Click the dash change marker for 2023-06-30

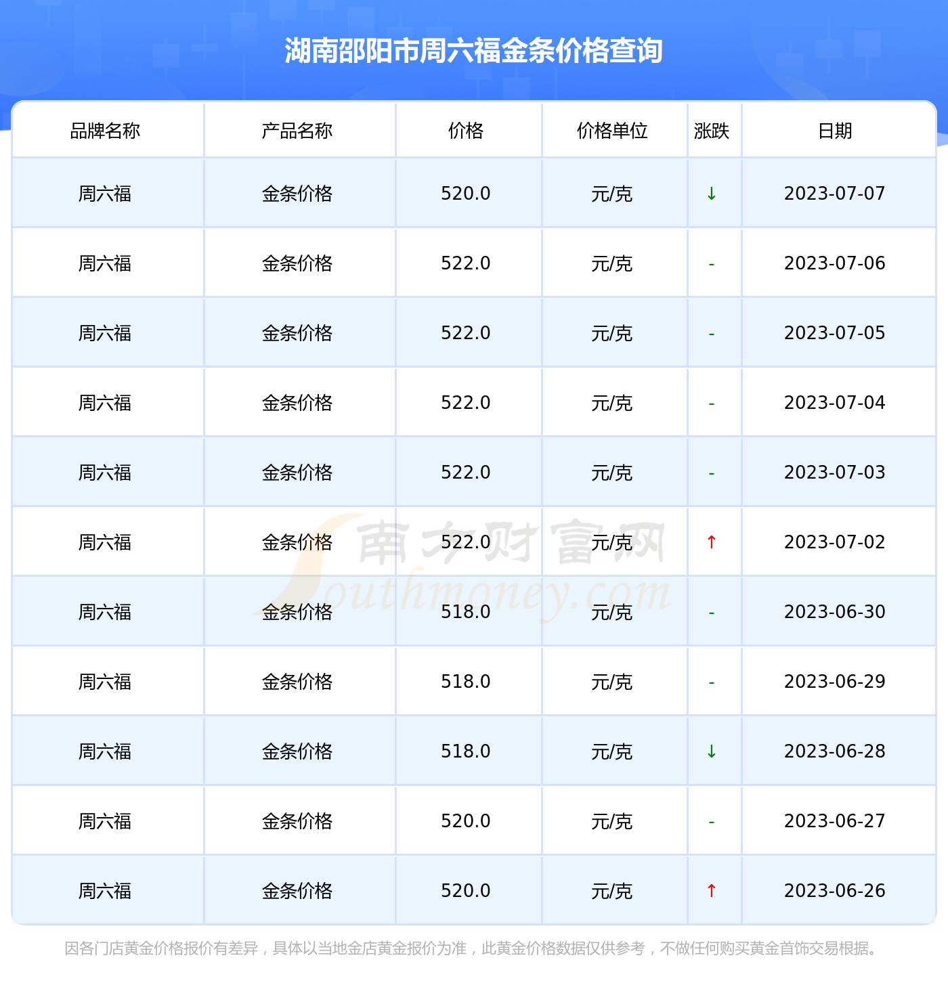pyautogui.click(x=712, y=613)
